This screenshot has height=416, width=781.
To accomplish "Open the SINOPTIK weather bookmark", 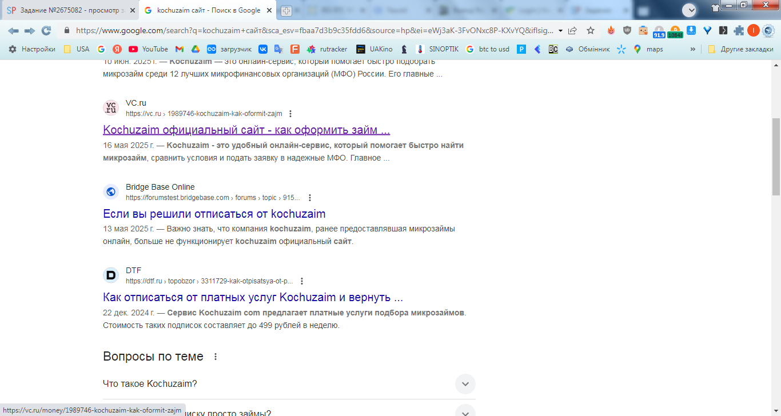I will click(437, 49).
